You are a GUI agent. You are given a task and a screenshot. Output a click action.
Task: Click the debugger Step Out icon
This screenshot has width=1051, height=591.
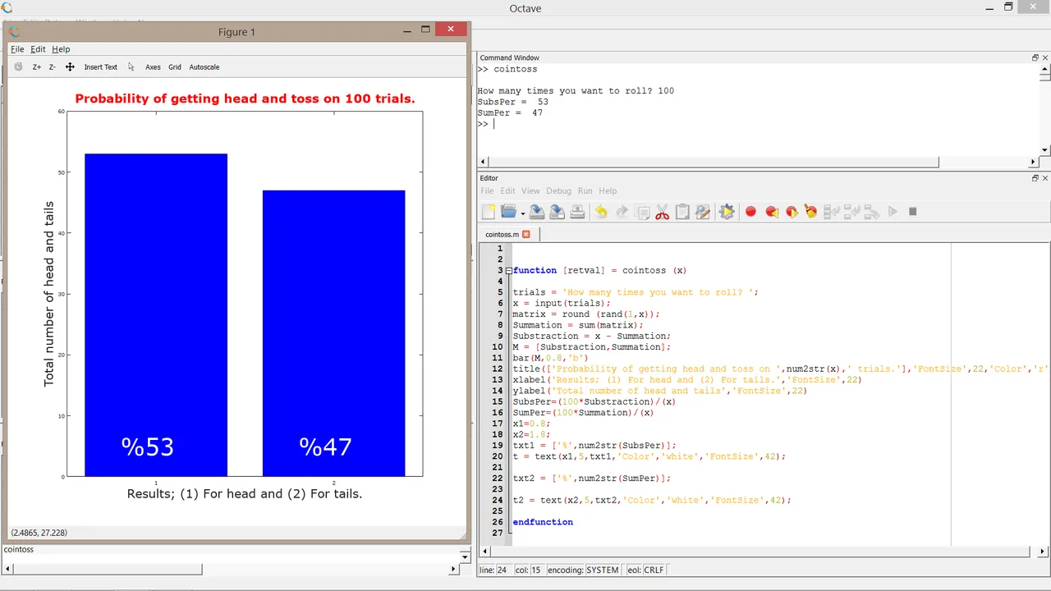pyautogui.click(x=872, y=212)
